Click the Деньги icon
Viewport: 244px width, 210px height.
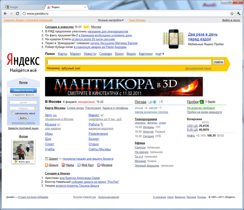(46, 165)
